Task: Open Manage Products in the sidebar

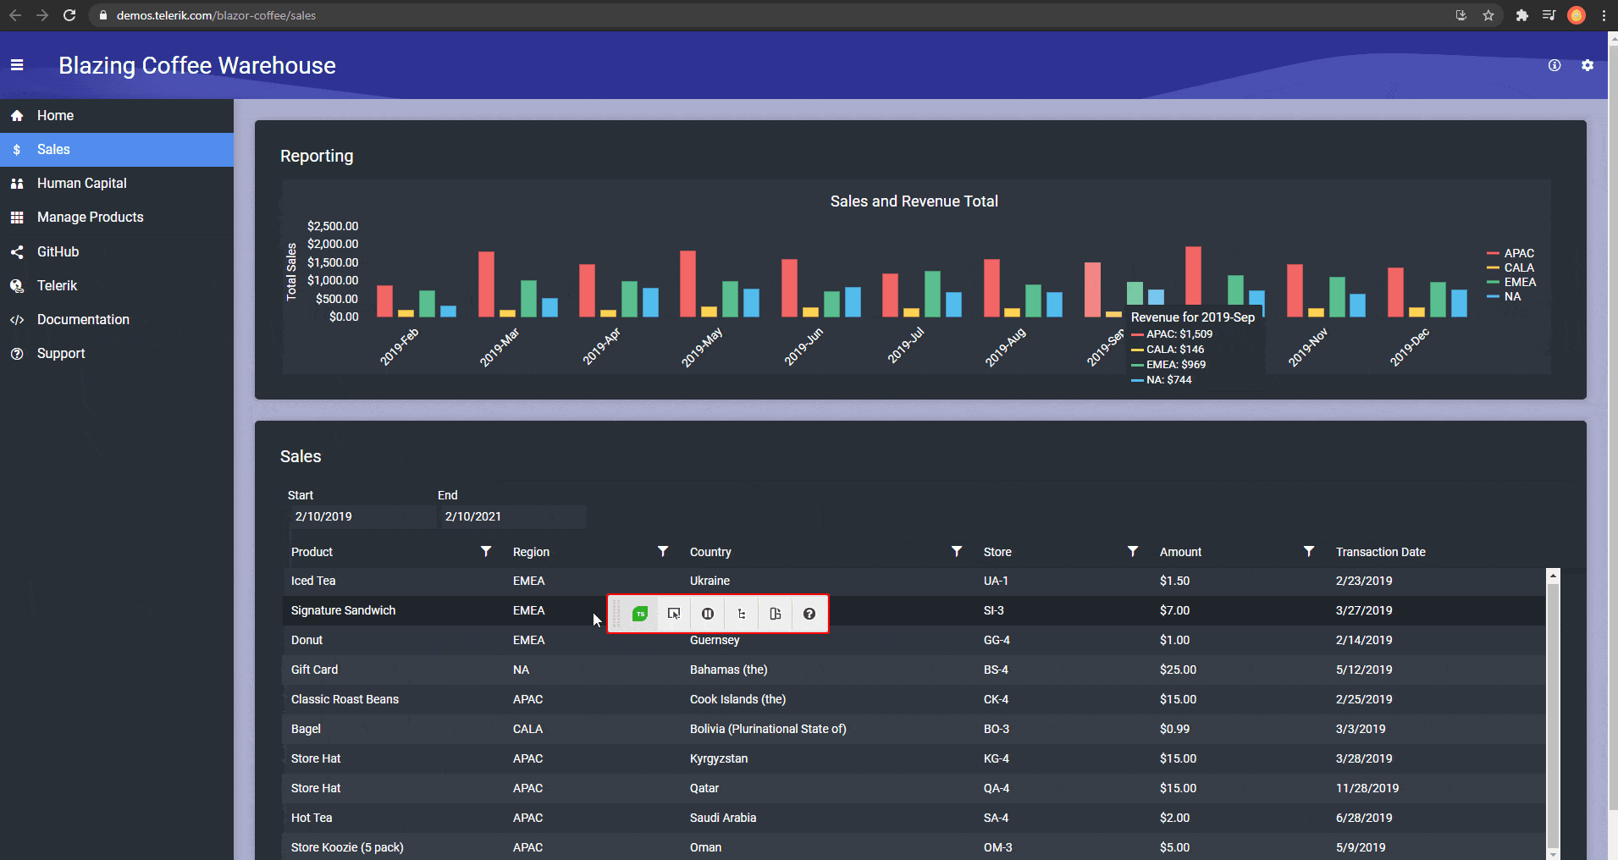Action: (117, 218)
